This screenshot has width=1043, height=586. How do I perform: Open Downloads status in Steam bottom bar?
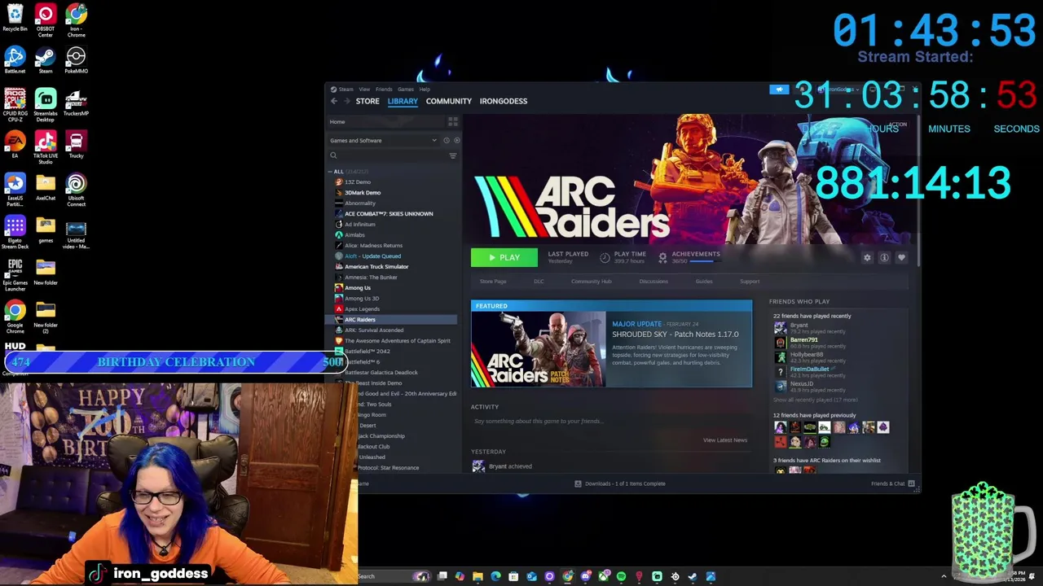click(x=620, y=483)
